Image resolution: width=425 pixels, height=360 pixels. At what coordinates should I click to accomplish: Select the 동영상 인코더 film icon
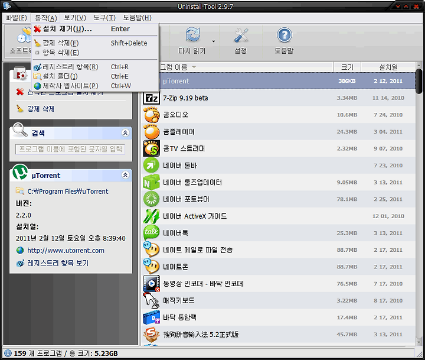click(151, 283)
